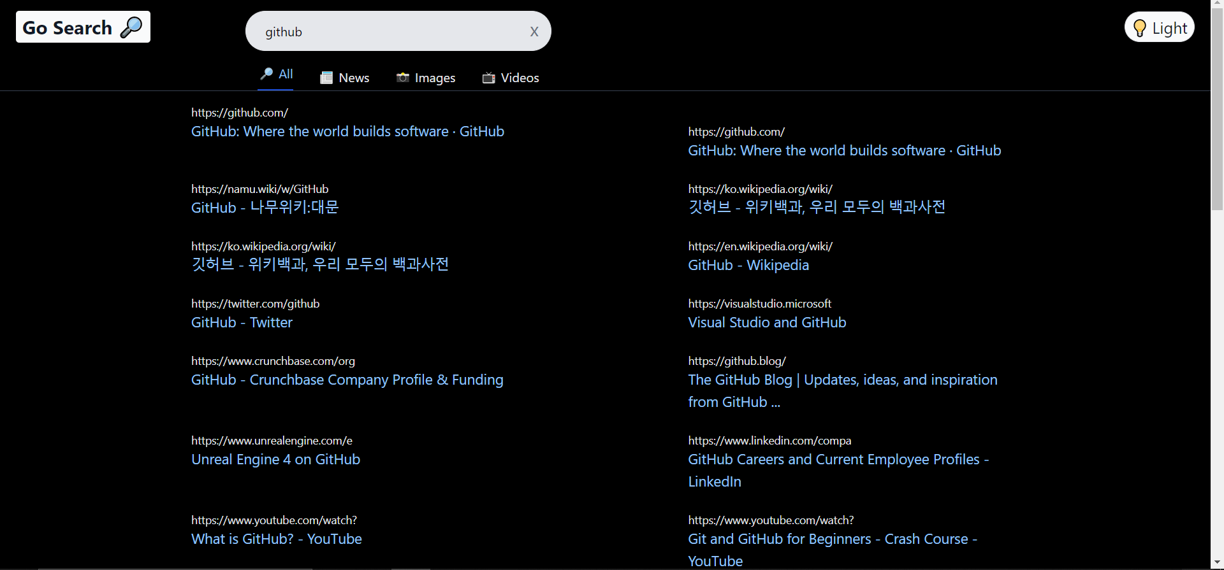Image resolution: width=1224 pixels, height=570 pixels.
Task: Open Visual Studio and GitHub result
Action: click(x=767, y=322)
